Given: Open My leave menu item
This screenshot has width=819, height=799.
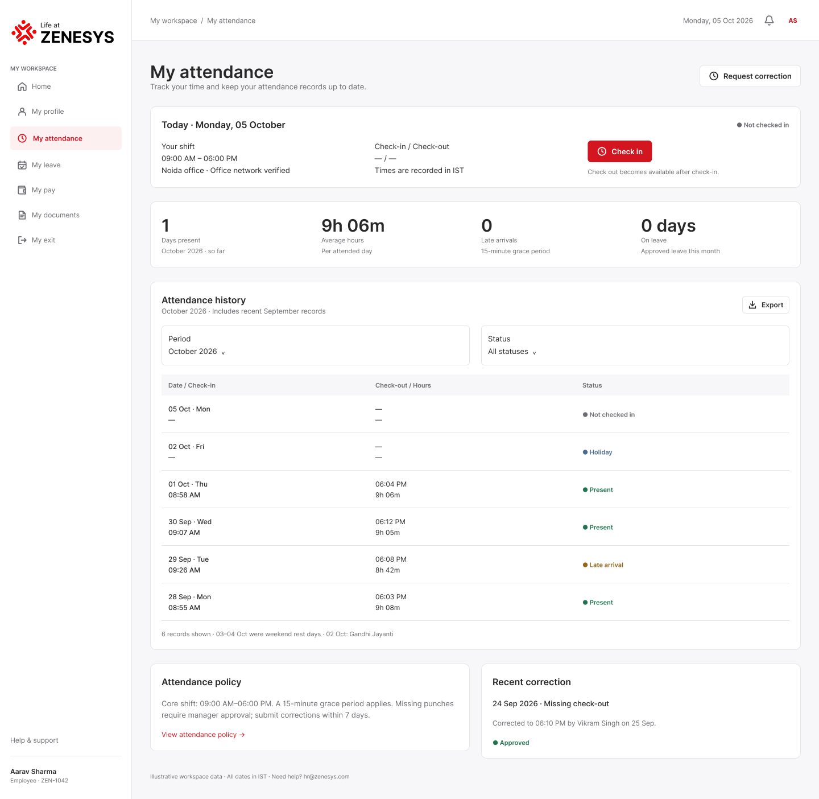Looking at the screenshot, I should (x=66, y=165).
